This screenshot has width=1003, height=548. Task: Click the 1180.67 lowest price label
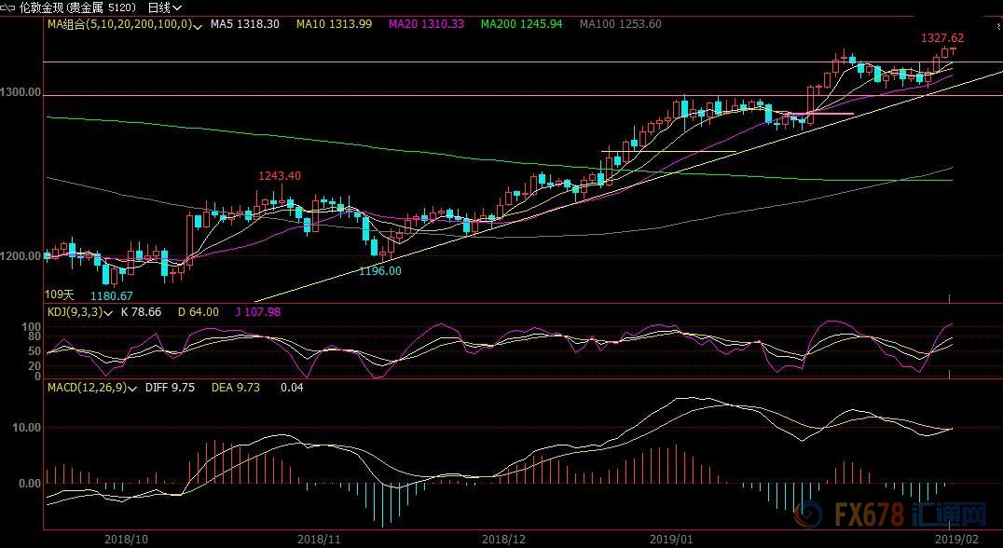(113, 294)
